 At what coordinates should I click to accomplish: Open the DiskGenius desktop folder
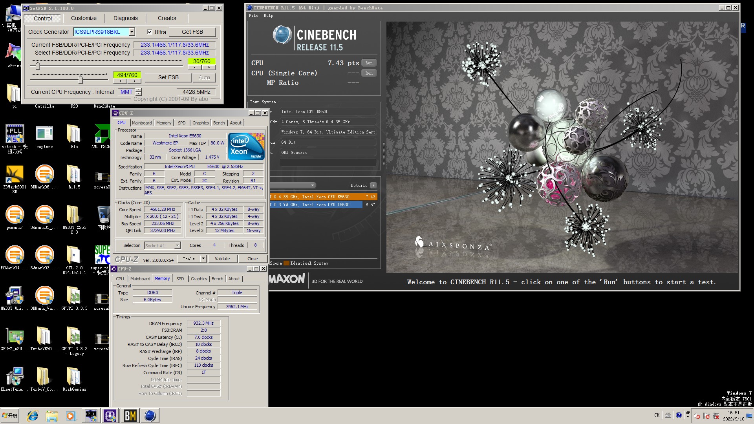click(x=74, y=379)
